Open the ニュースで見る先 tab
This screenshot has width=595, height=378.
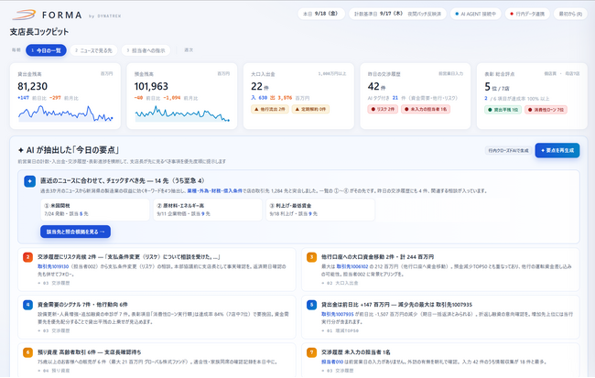(93, 50)
